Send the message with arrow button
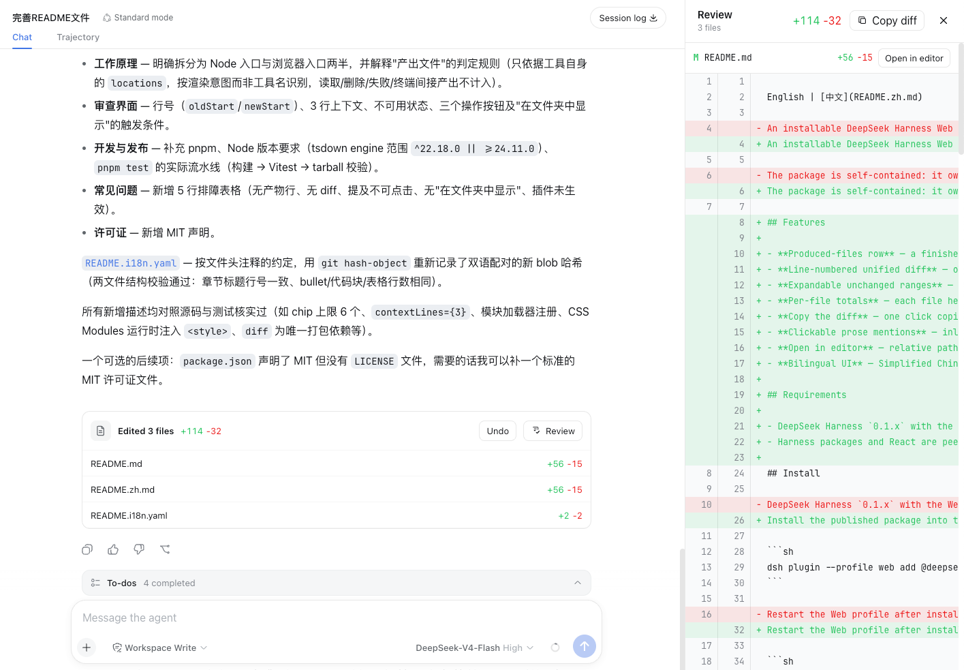Image resolution: width=964 pixels, height=670 pixels. (x=585, y=646)
